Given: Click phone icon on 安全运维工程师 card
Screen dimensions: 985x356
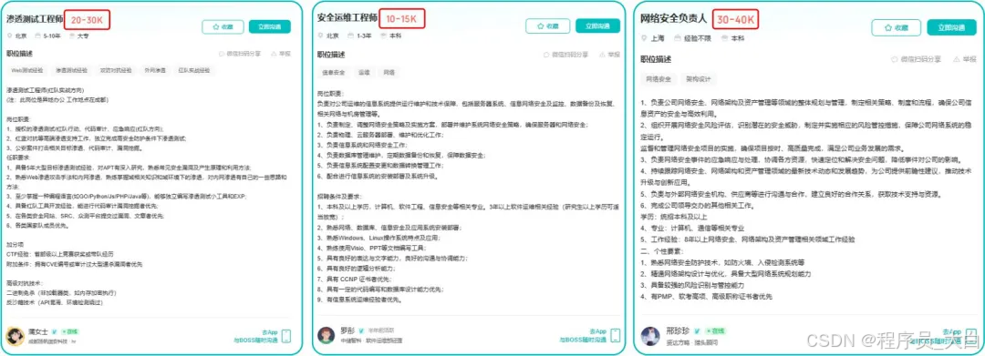Looking at the screenshot, I should 616,336.
